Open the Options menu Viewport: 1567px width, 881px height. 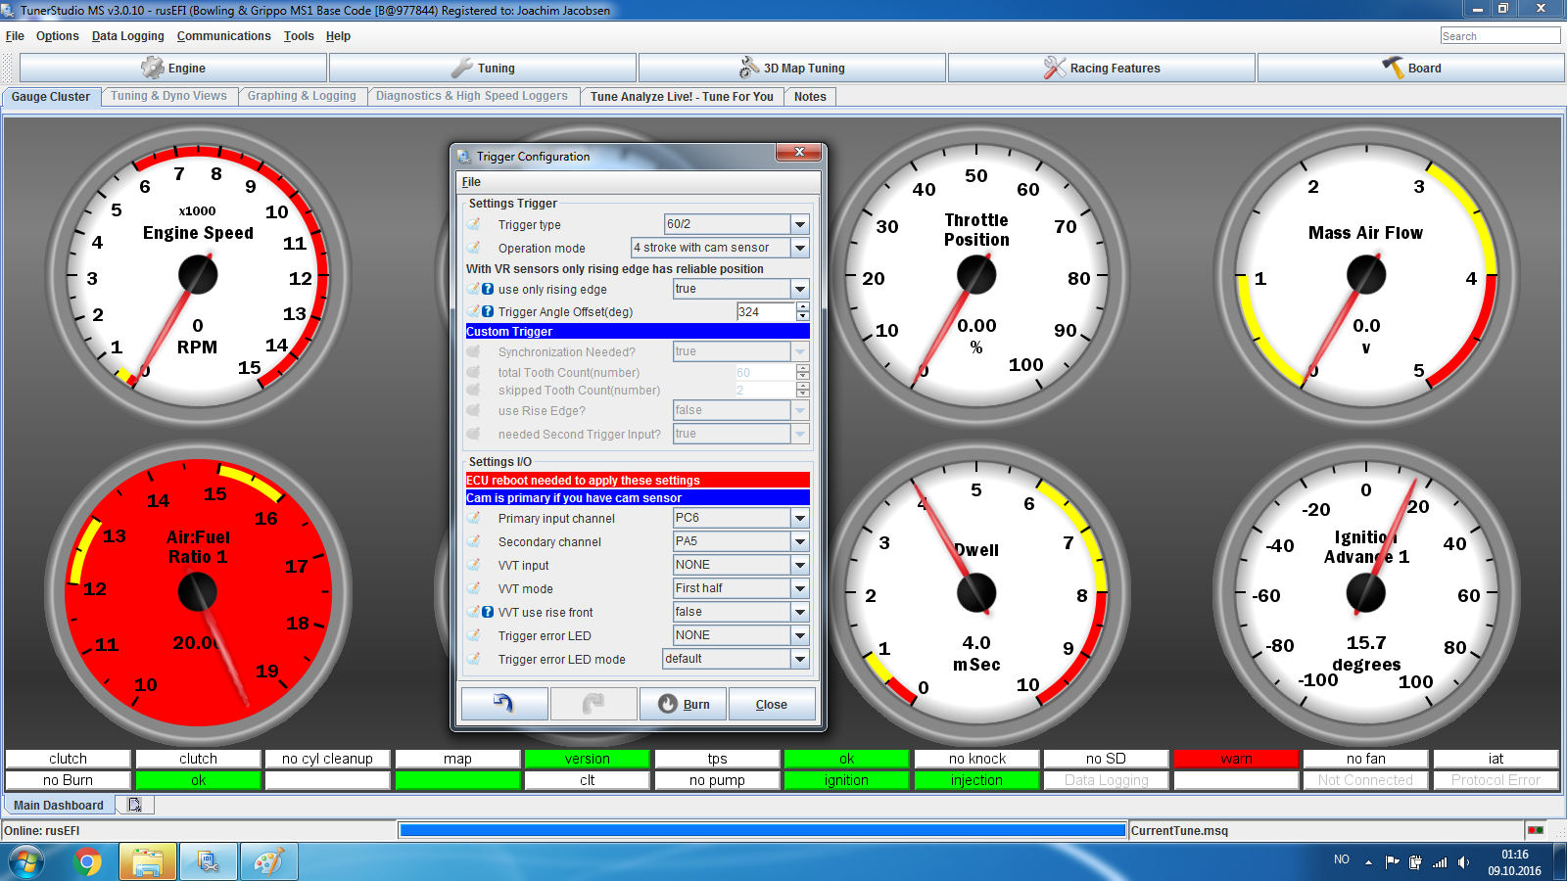click(58, 36)
